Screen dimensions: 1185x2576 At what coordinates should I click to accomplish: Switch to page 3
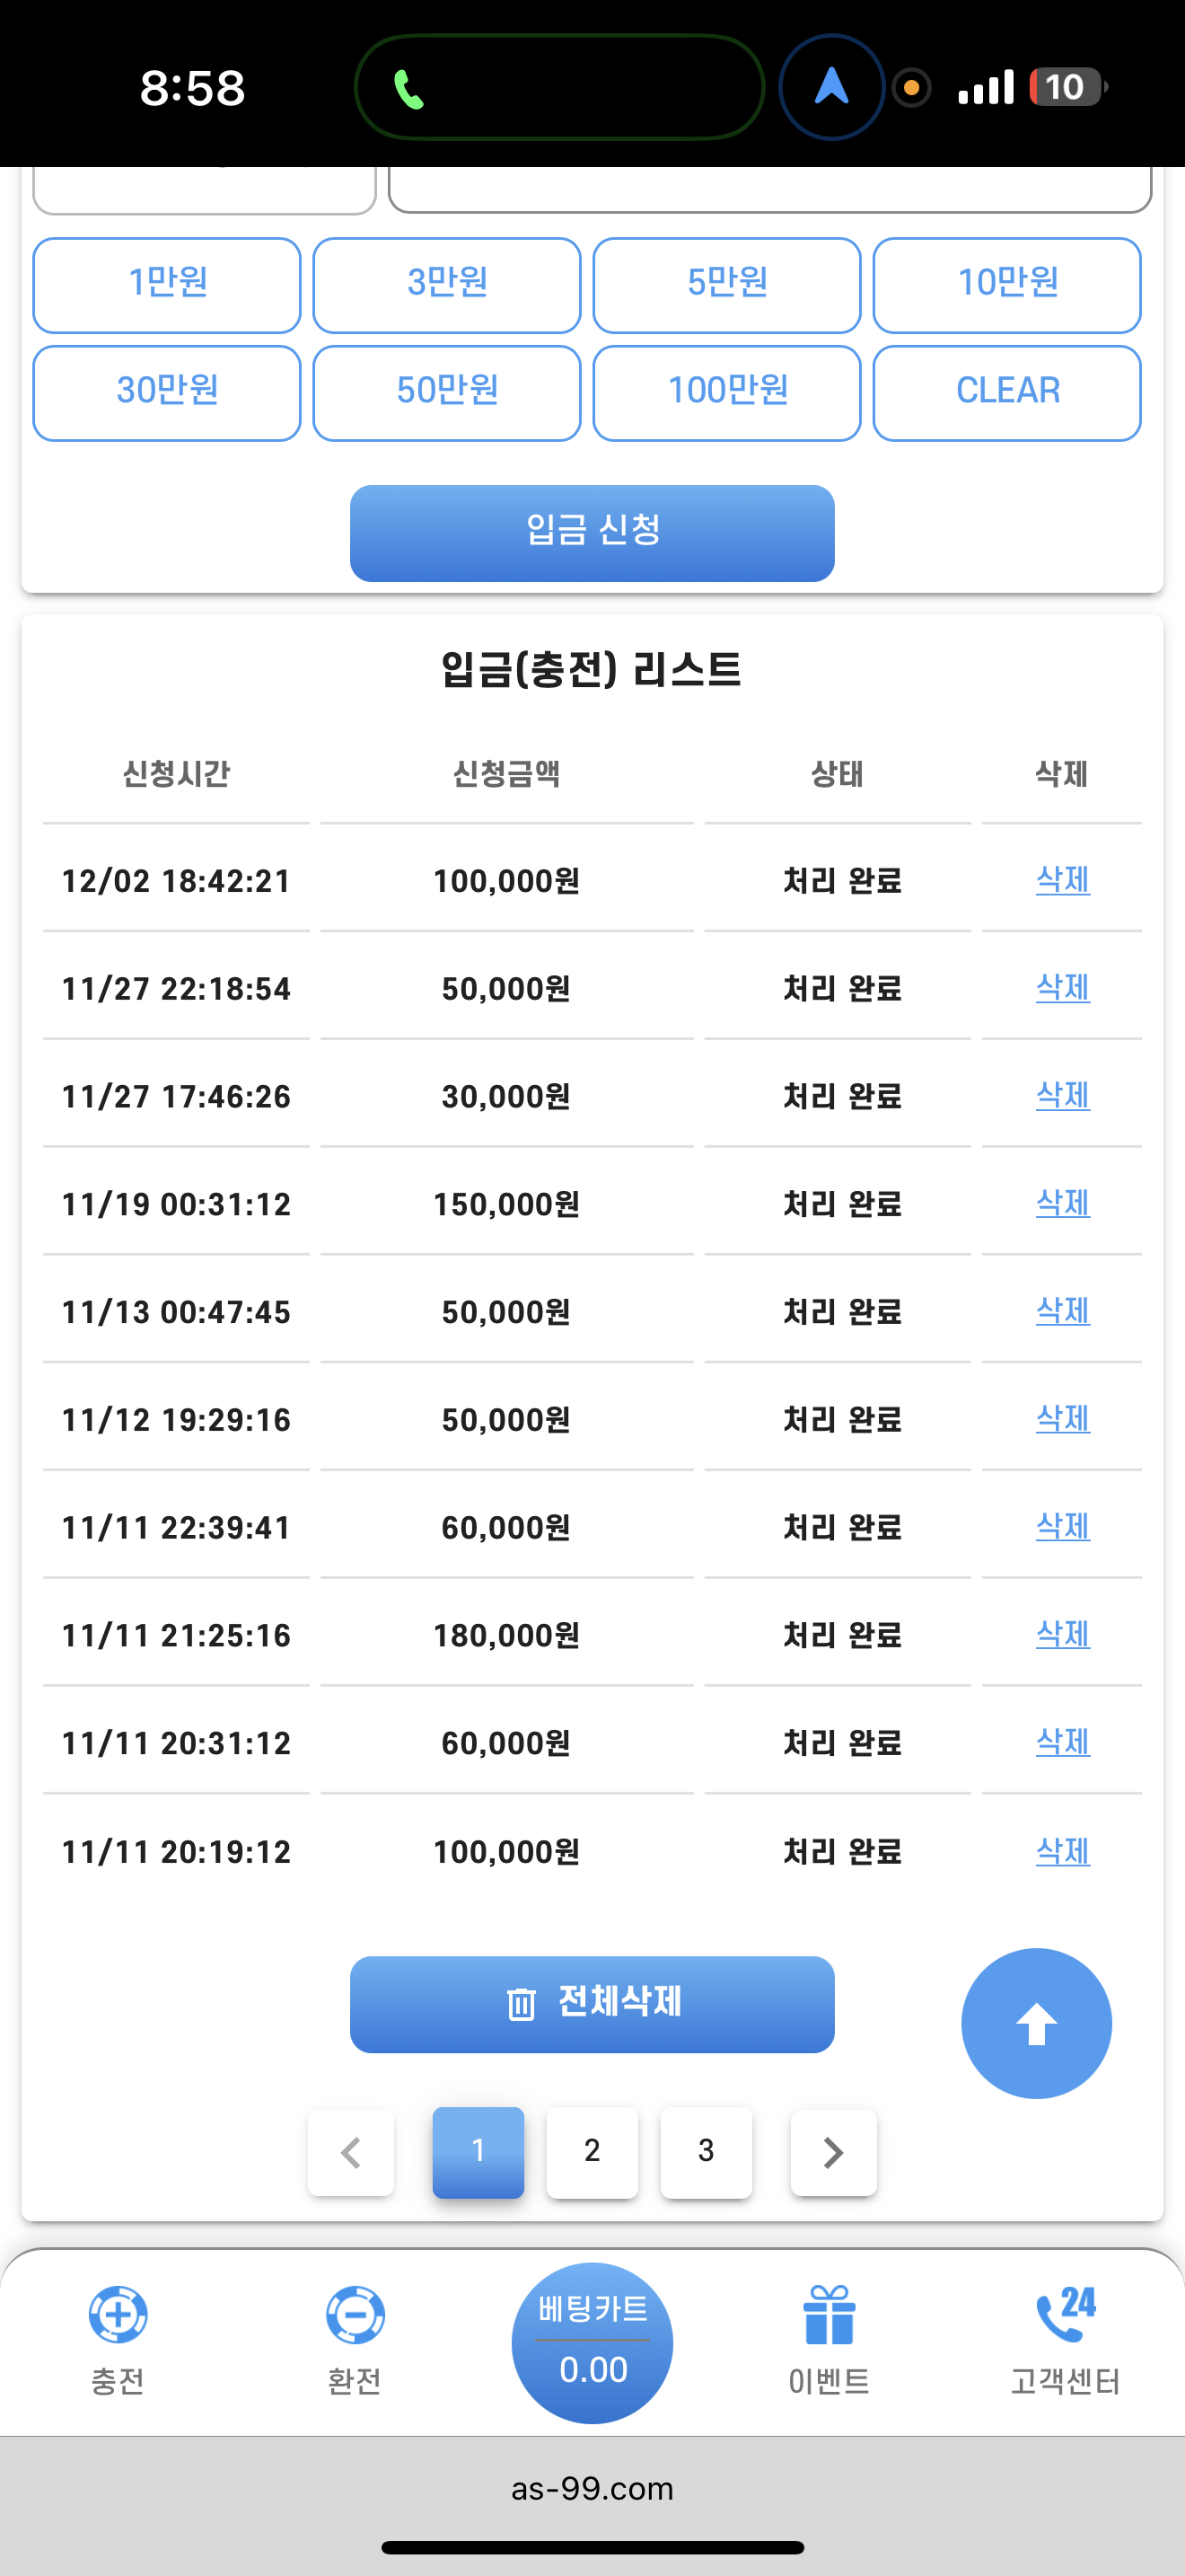coord(707,2152)
